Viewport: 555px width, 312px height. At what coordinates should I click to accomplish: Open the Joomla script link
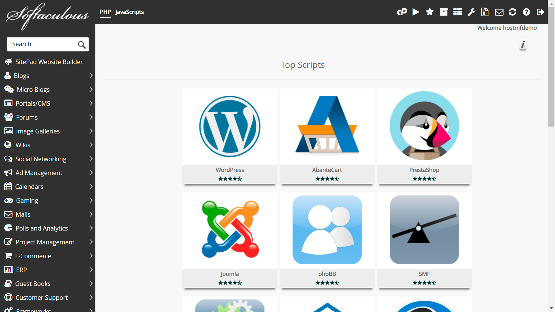pos(230,274)
